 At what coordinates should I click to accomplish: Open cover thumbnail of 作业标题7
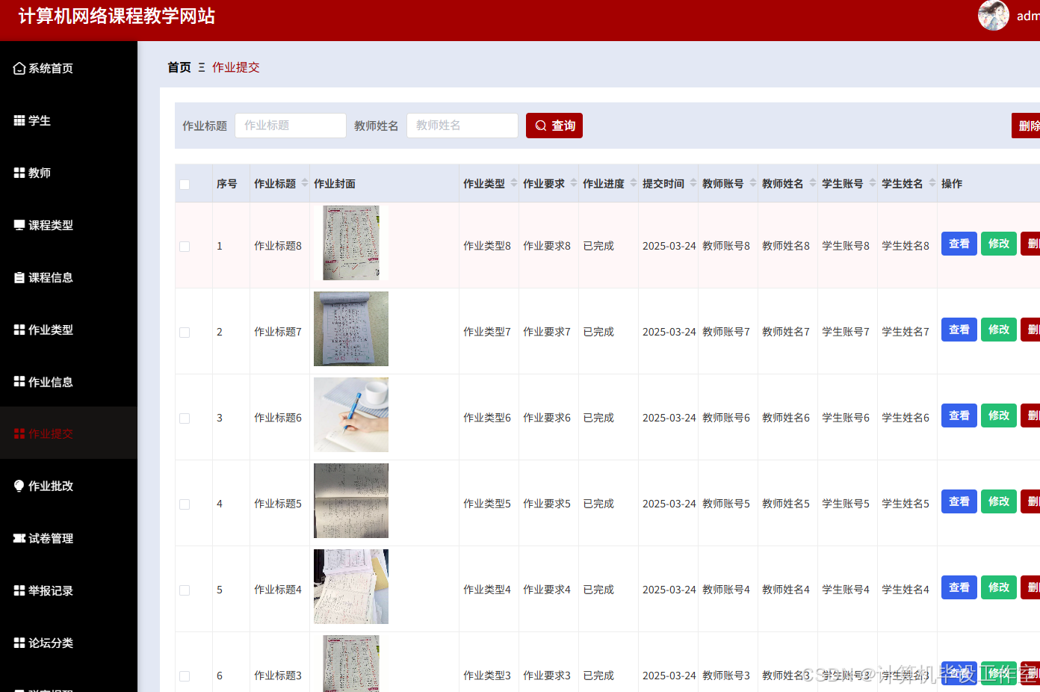(351, 329)
